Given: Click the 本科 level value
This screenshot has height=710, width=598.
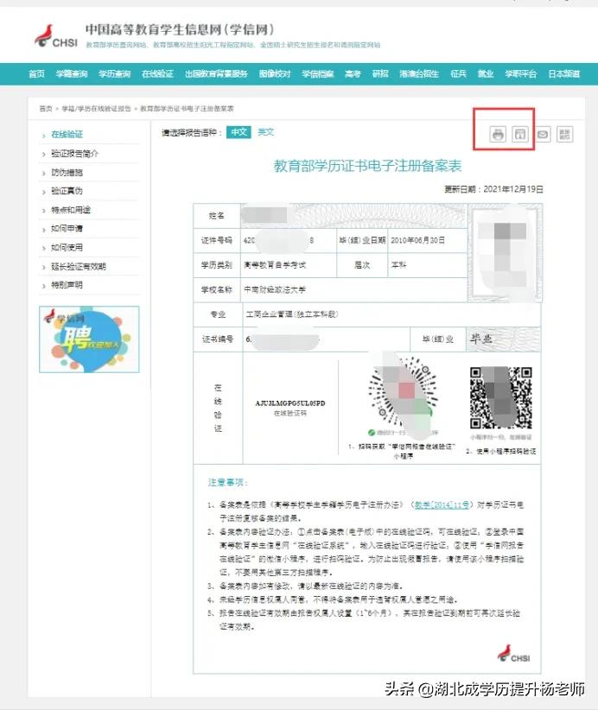Looking at the screenshot, I should click(398, 265).
